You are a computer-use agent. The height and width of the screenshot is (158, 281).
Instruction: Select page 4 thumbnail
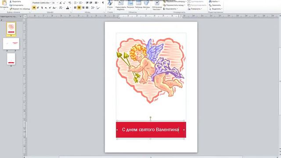(x=11, y=59)
